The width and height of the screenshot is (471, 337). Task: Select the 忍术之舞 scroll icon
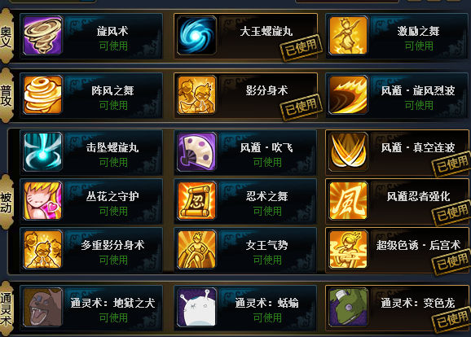[196, 201]
